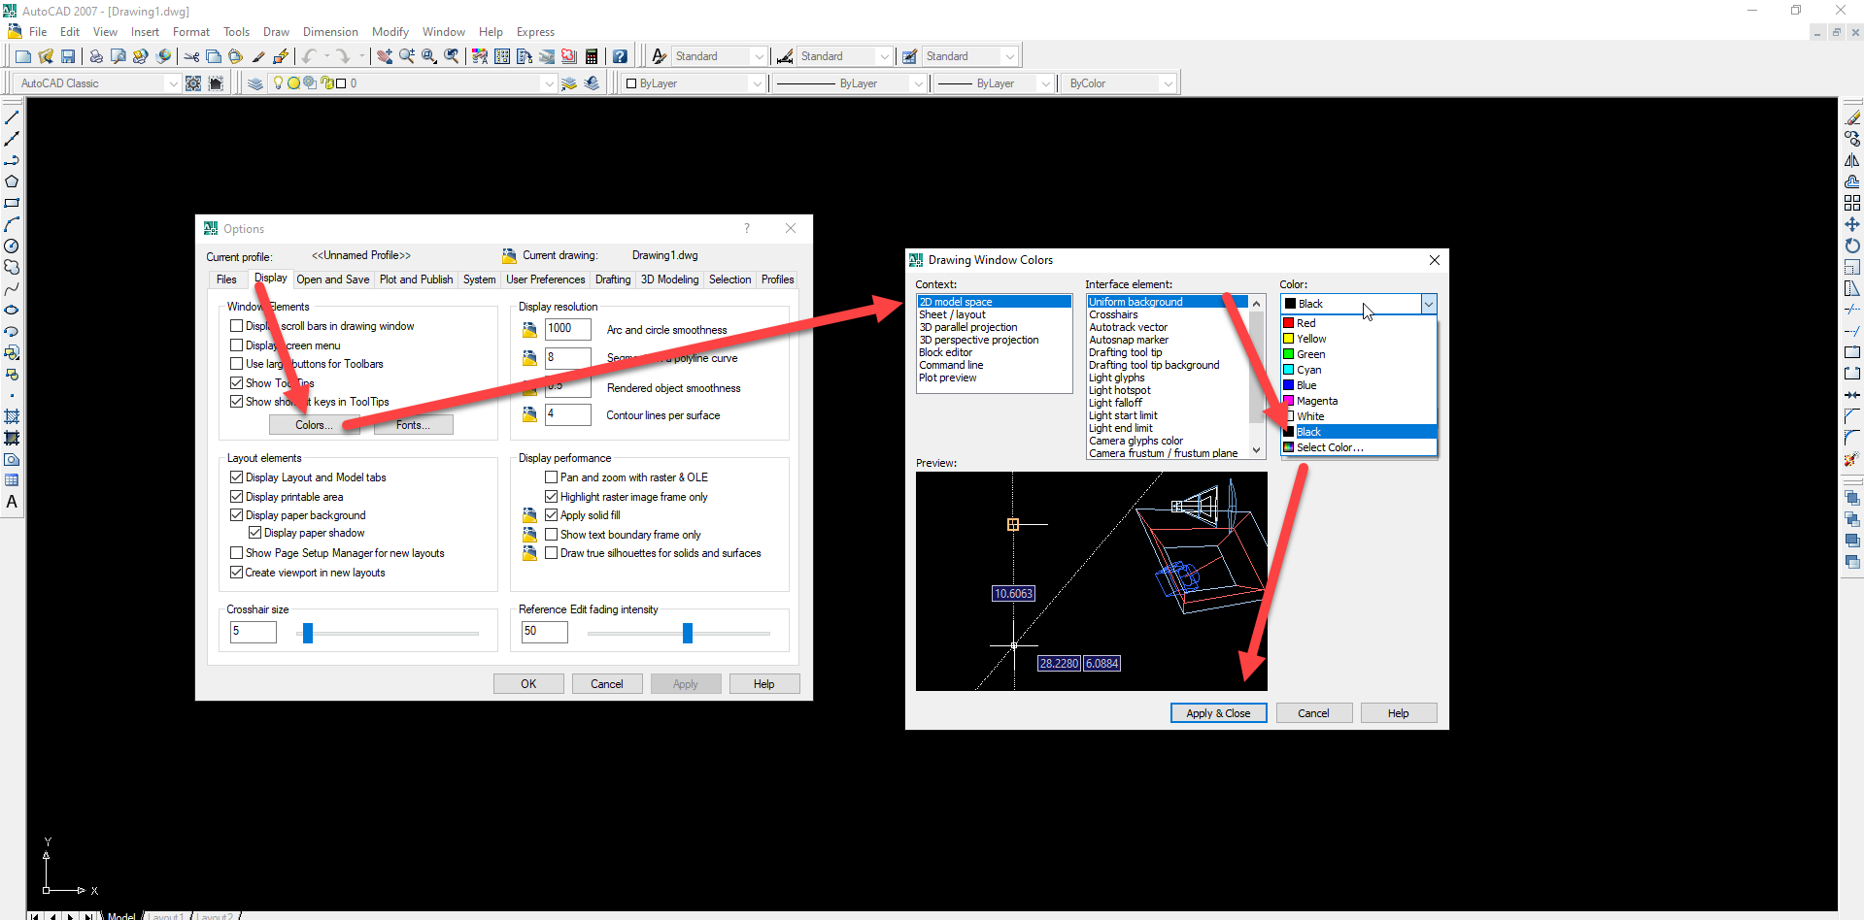Open the ByLayer lineweight dropdown
This screenshot has width=1864, height=920.
[x=1045, y=83]
